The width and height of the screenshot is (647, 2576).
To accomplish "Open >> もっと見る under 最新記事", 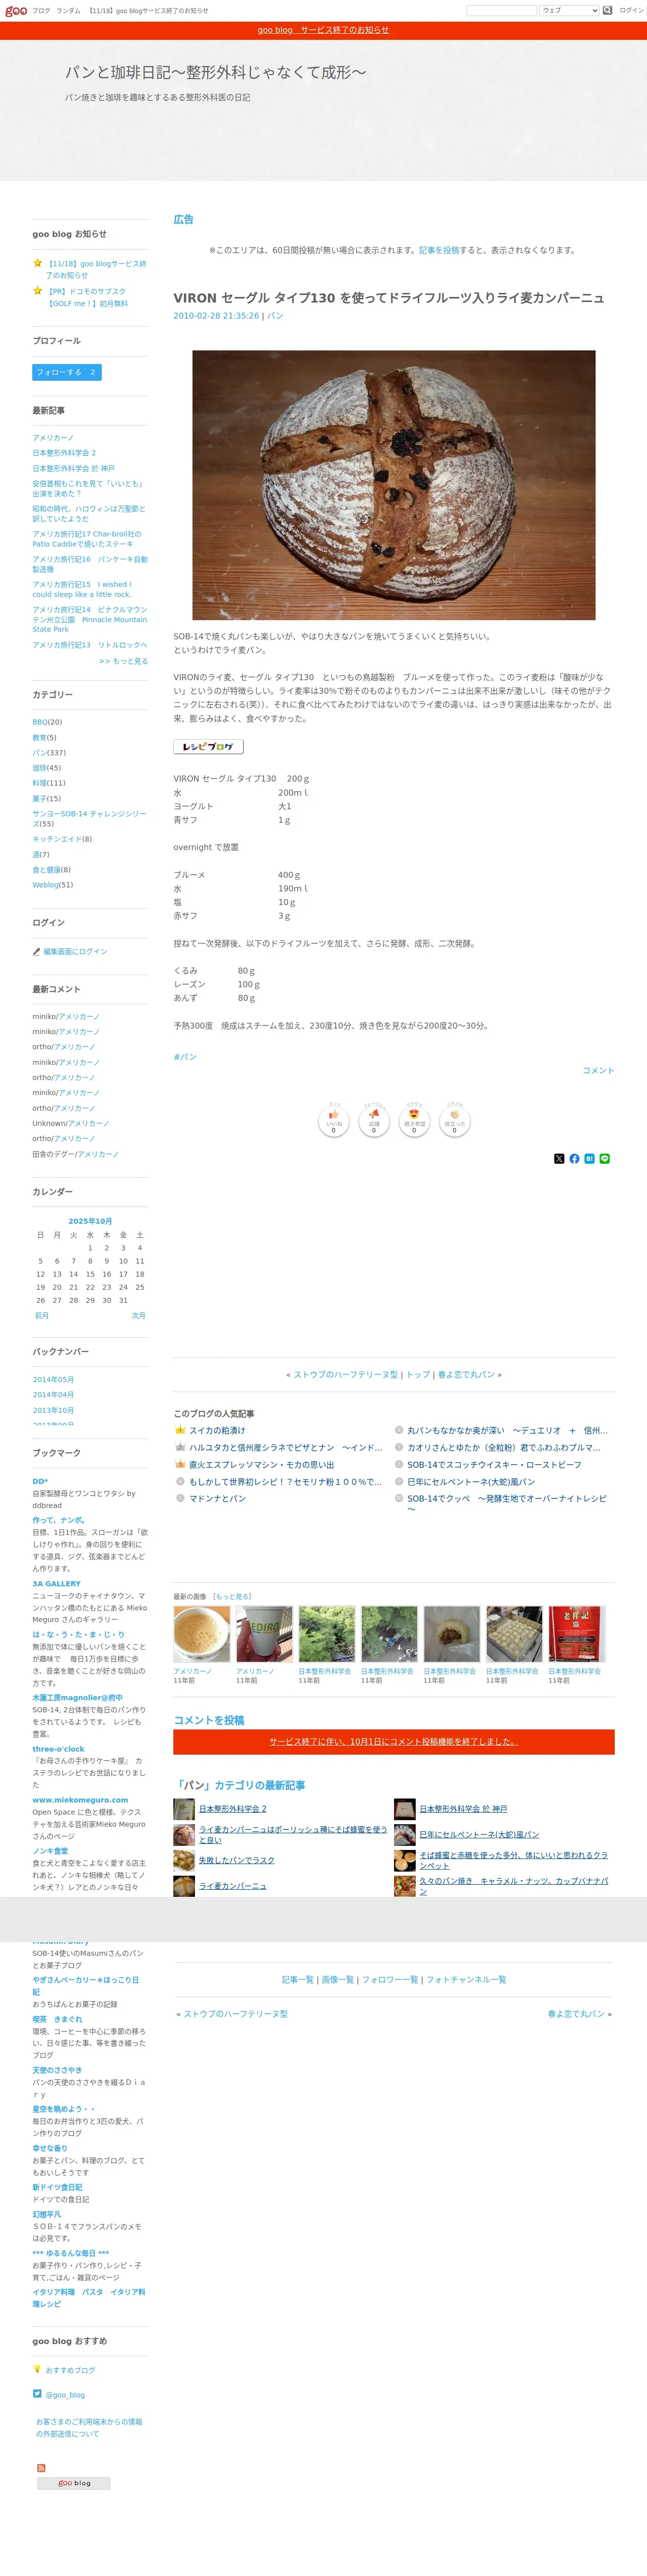I will (x=123, y=661).
